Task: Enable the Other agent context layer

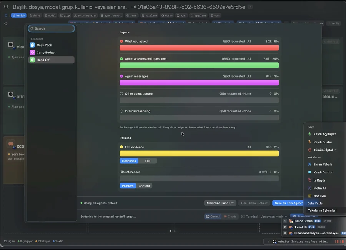Action: click(x=121, y=93)
